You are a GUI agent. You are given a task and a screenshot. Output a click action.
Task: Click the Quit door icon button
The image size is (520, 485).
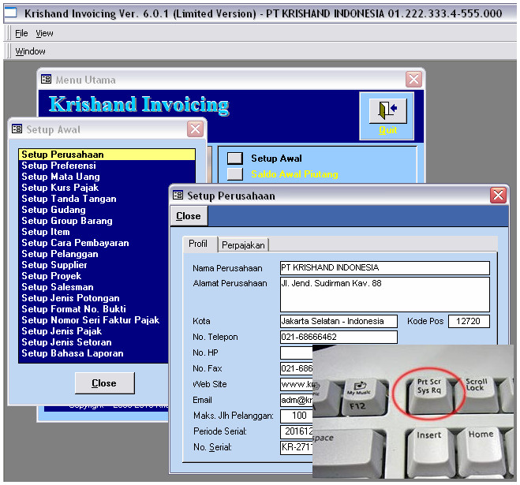pos(387,110)
